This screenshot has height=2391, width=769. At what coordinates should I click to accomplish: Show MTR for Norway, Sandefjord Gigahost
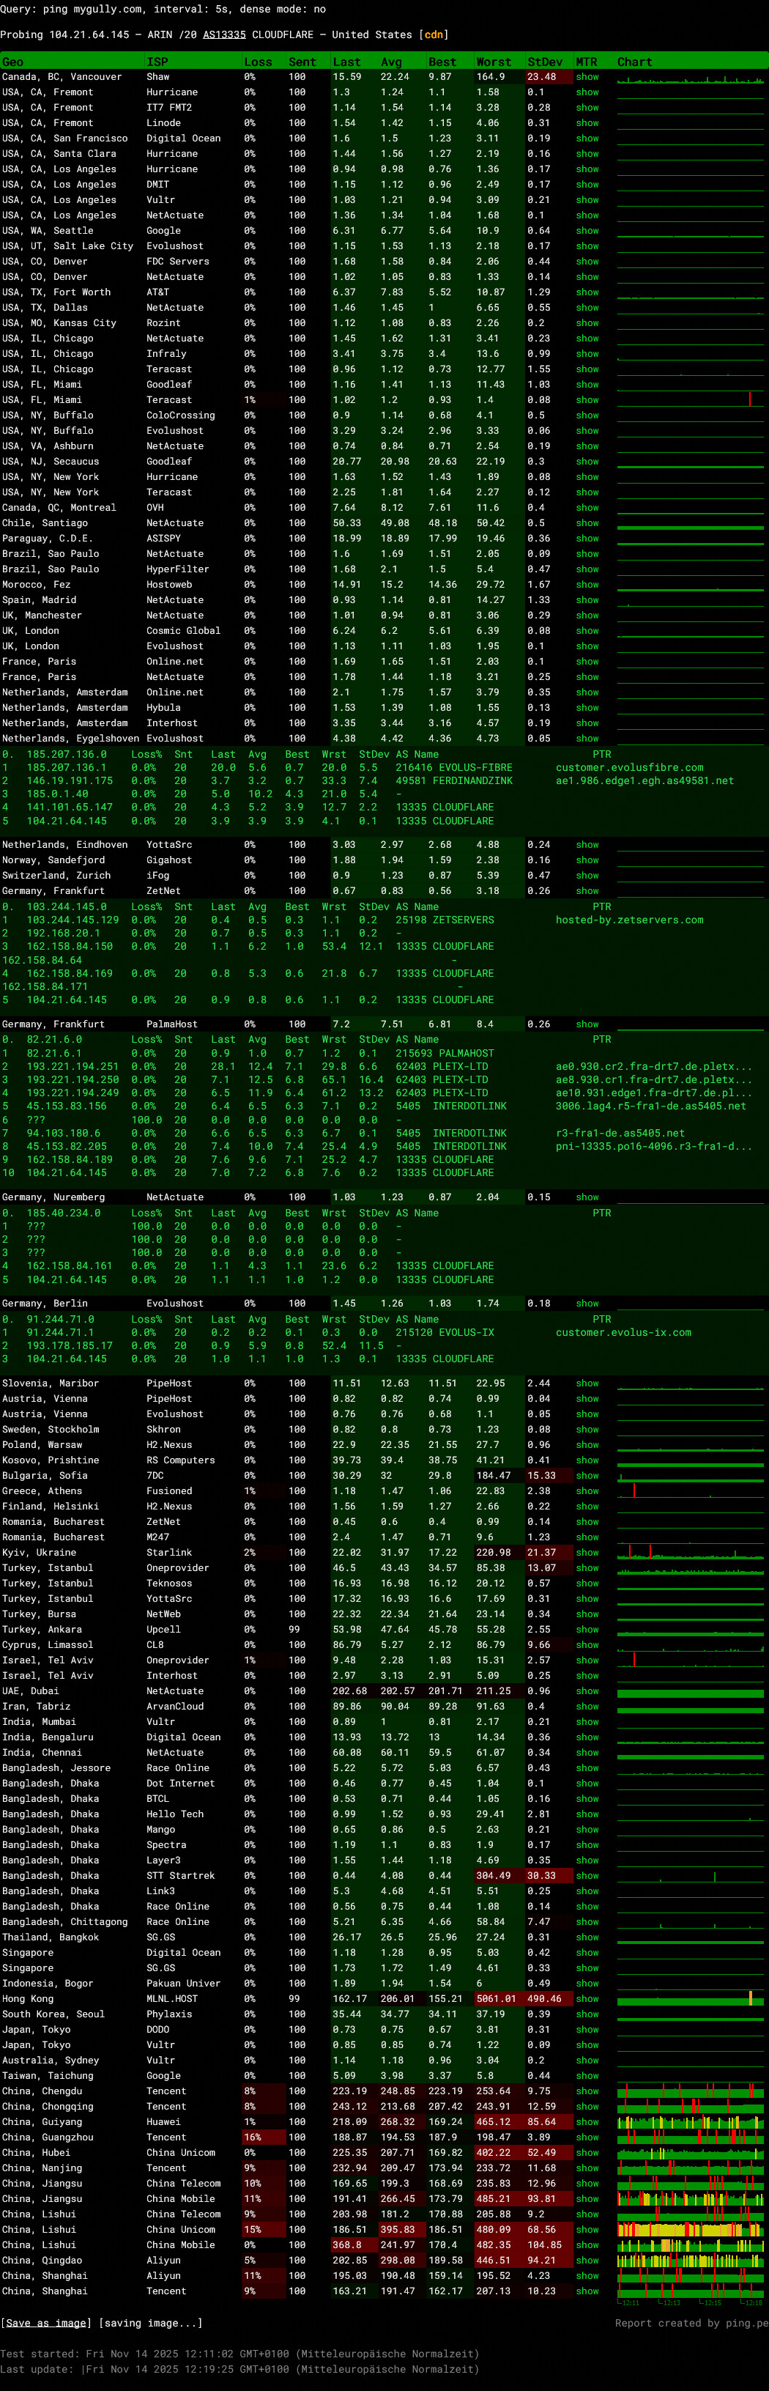point(587,860)
